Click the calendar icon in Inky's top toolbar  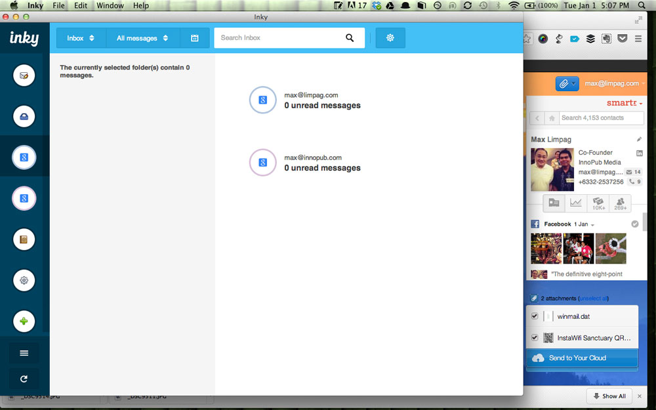click(195, 38)
